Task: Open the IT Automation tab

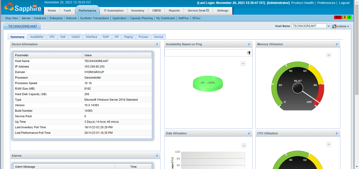Action: [114, 11]
